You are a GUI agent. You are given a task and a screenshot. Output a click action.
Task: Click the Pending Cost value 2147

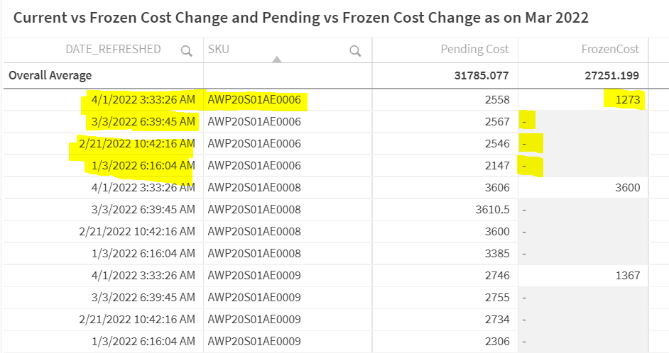click(x=496, y=166)
